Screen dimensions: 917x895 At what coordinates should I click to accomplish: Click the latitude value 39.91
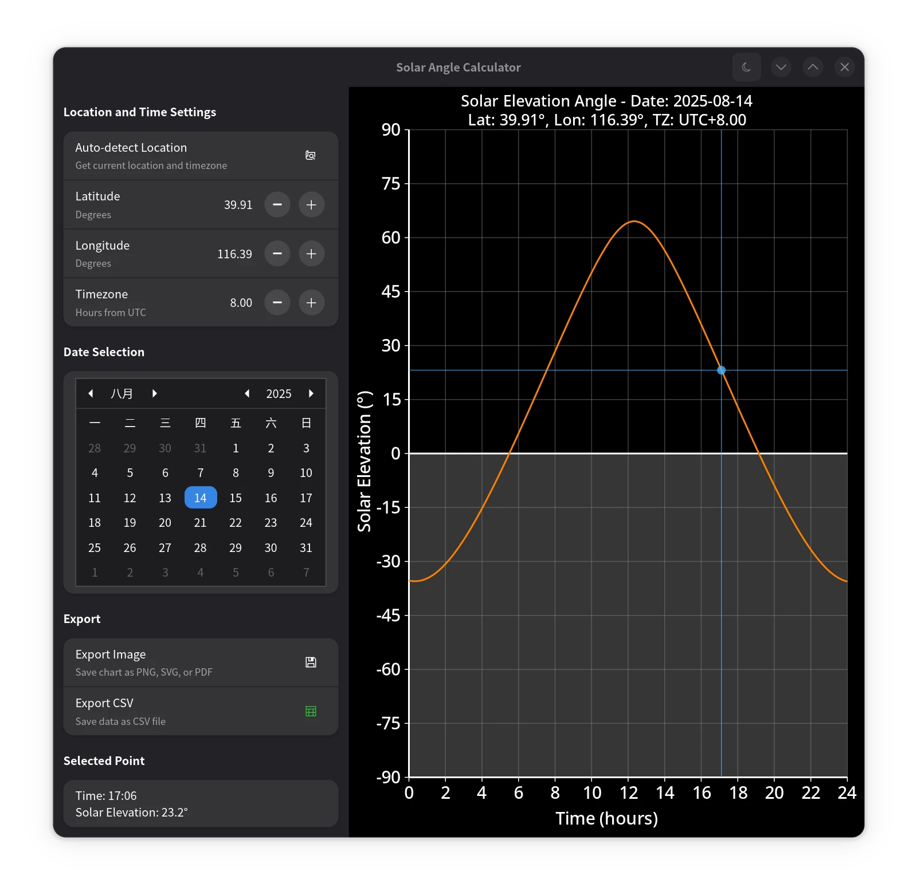coord(238,205)
